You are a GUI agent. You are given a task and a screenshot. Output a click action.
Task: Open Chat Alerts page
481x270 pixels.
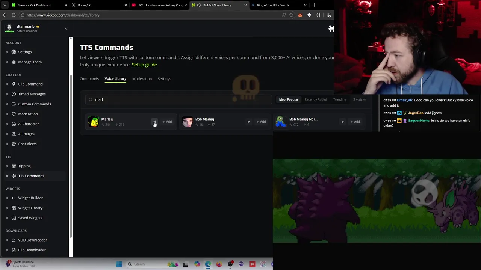coord(27,144)
